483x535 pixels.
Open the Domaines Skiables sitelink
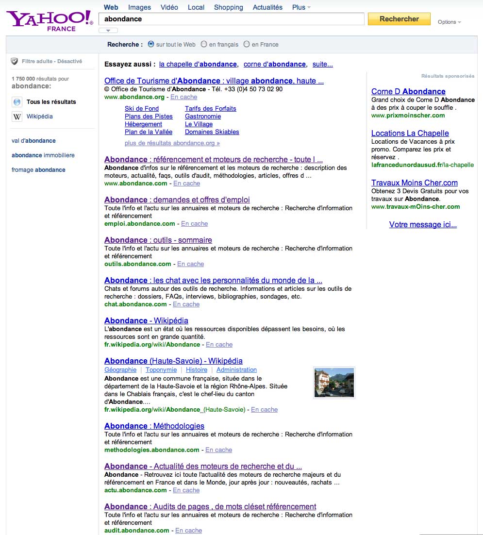click(212, 132)
